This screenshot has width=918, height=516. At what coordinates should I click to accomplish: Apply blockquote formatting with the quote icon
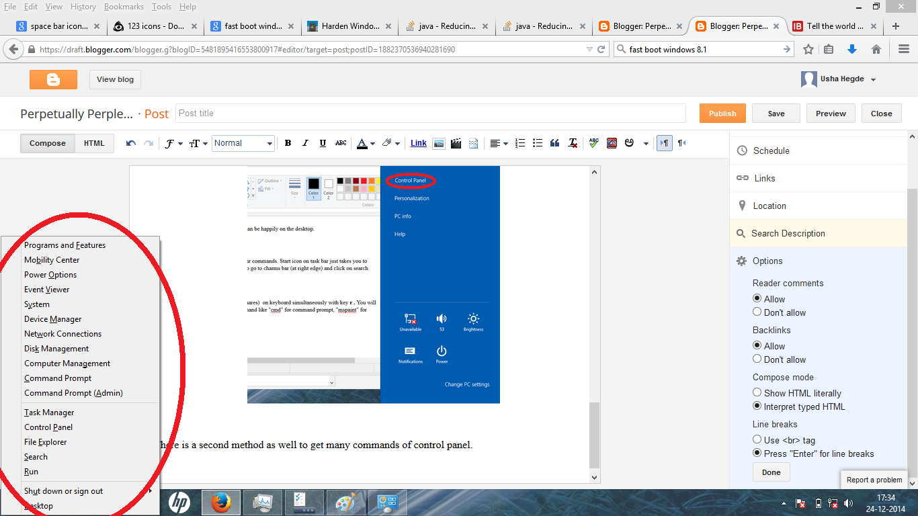click(x=555, y=143)
